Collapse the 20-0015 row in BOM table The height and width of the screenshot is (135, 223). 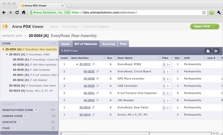77,64
